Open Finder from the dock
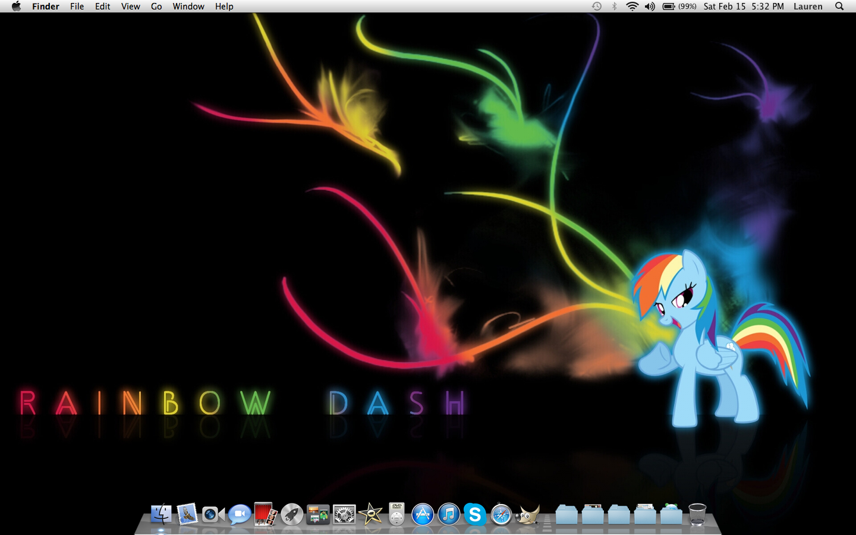The width and height of the screenshot is (856, 535). (161, 514)
